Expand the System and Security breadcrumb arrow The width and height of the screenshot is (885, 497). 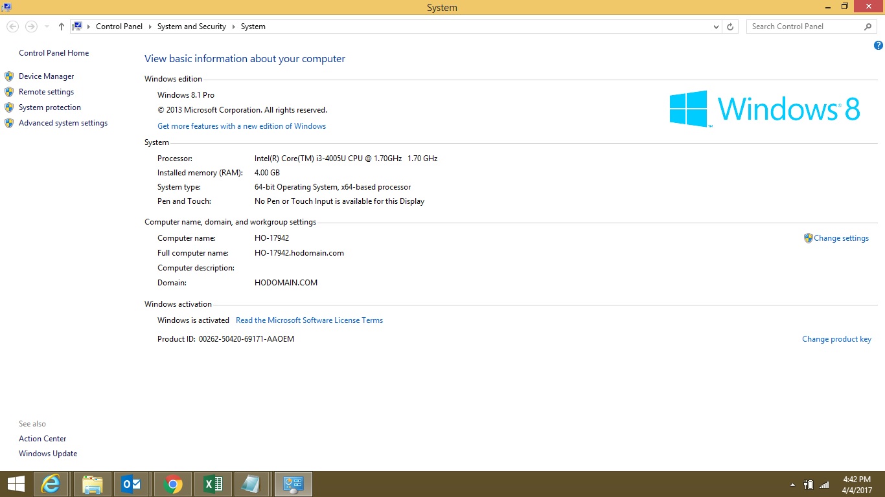pyautogui.click(x=234, y=27)
